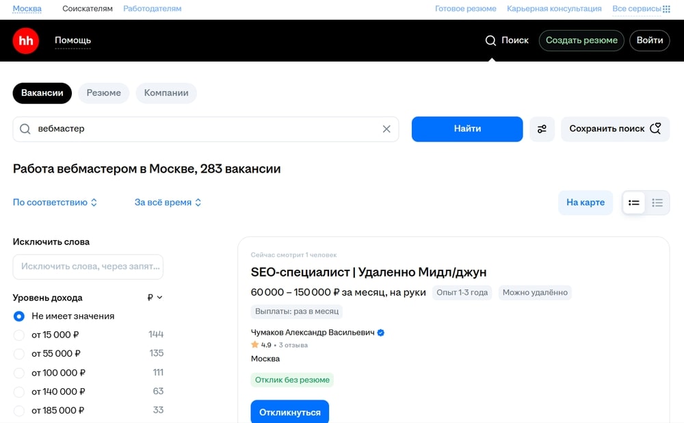Click the Опыт 1-3 года tag
Screen dimensions: 684x423
pos(462,292)
